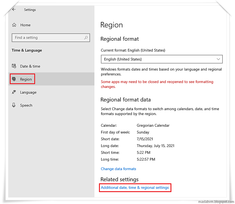The image size is (235, 204).
Task: Open the Region settings page
Action: pyautogui.click(x=51, y=79)
